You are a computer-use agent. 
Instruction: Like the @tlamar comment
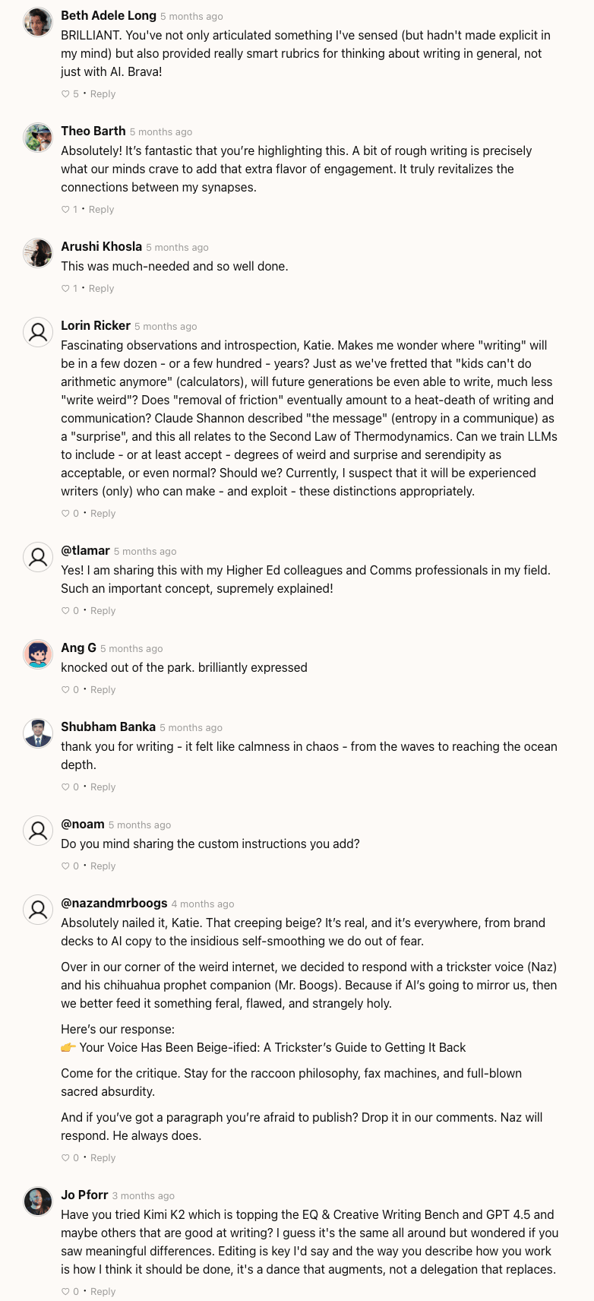[65, 611]
